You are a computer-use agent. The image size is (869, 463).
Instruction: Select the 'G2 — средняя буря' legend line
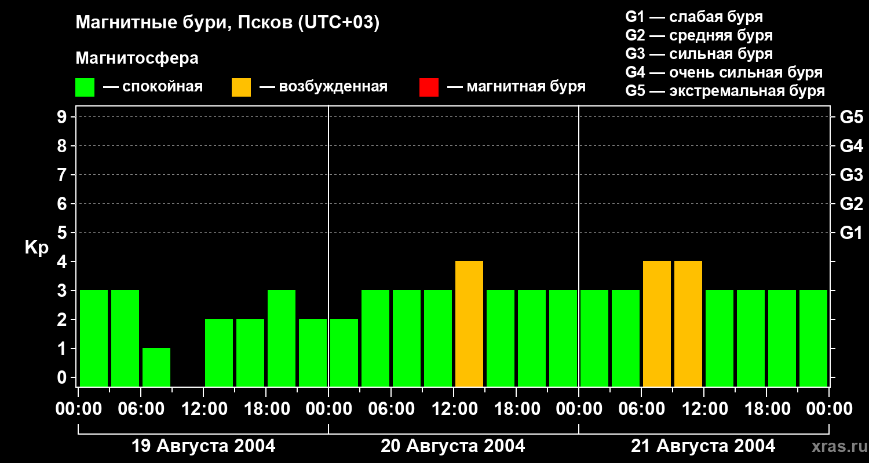(x=699, y=35)
